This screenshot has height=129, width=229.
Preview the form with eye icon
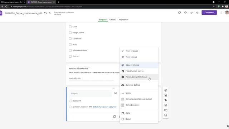(185, 13)
